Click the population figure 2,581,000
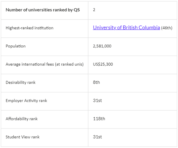This screenshot has width=178, height=148. pyautogui.click(x=102, y=46)
